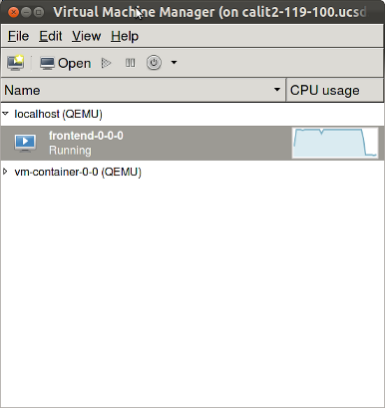The image size is (385, 408).
Task: Click the Name column sort arrow
Action: [277, 90]
